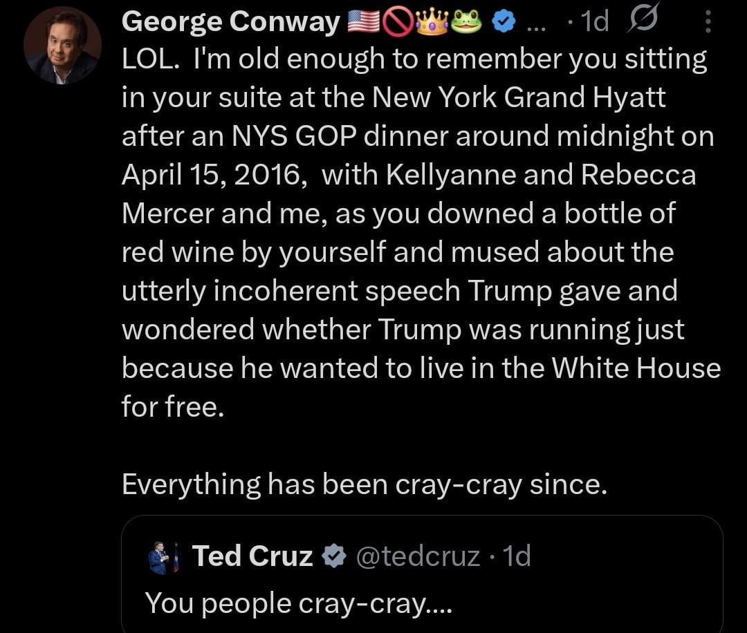Open the @tedcruz handle
The height and width of the screenshot is (633, 747).
(x=418, y=556)
